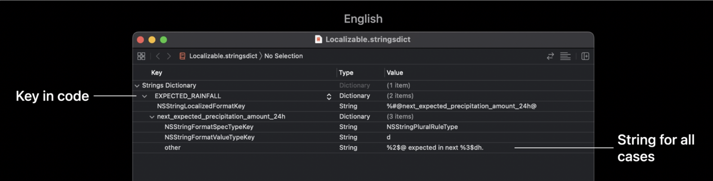Screen dimensions: 713x181
Task: Click the '(3 items)' value cell
Action: [400, 117]
